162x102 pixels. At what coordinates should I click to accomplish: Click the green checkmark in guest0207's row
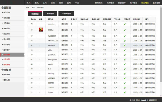pos(125,55)
